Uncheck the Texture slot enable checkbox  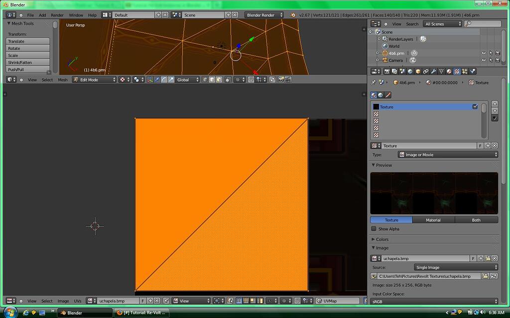coord(475,106)
